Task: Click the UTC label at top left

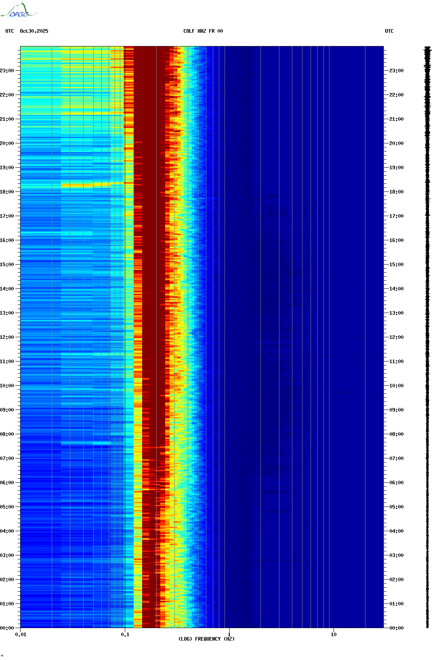Action: [x=10, y=31]
